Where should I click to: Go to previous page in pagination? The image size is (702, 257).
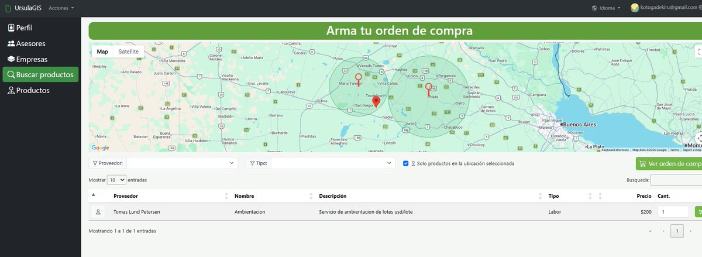tap(663, 231)
